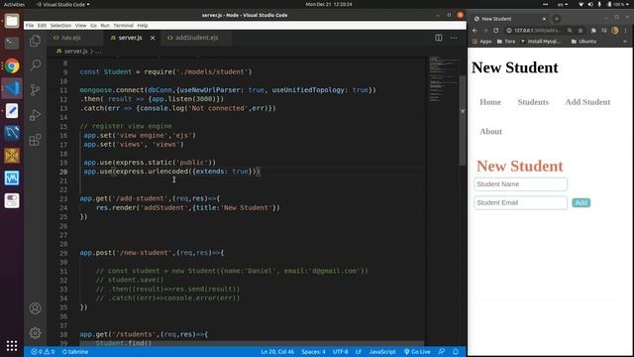Click the editor horizontal scrollbar at bottom
The height and width of the screenshot is (357, 634).
pyautogui.click(x=253, y=343)
